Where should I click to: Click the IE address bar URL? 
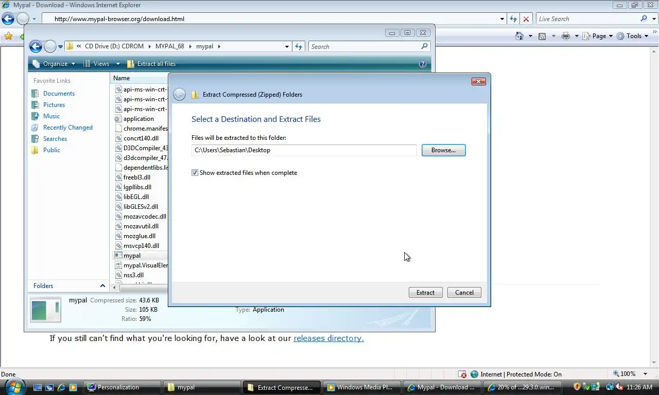(119, 19)
